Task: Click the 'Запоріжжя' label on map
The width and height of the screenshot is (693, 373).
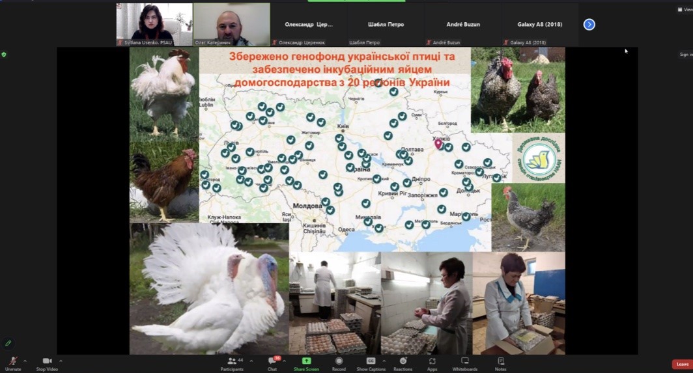Action: tap(423, 195)
